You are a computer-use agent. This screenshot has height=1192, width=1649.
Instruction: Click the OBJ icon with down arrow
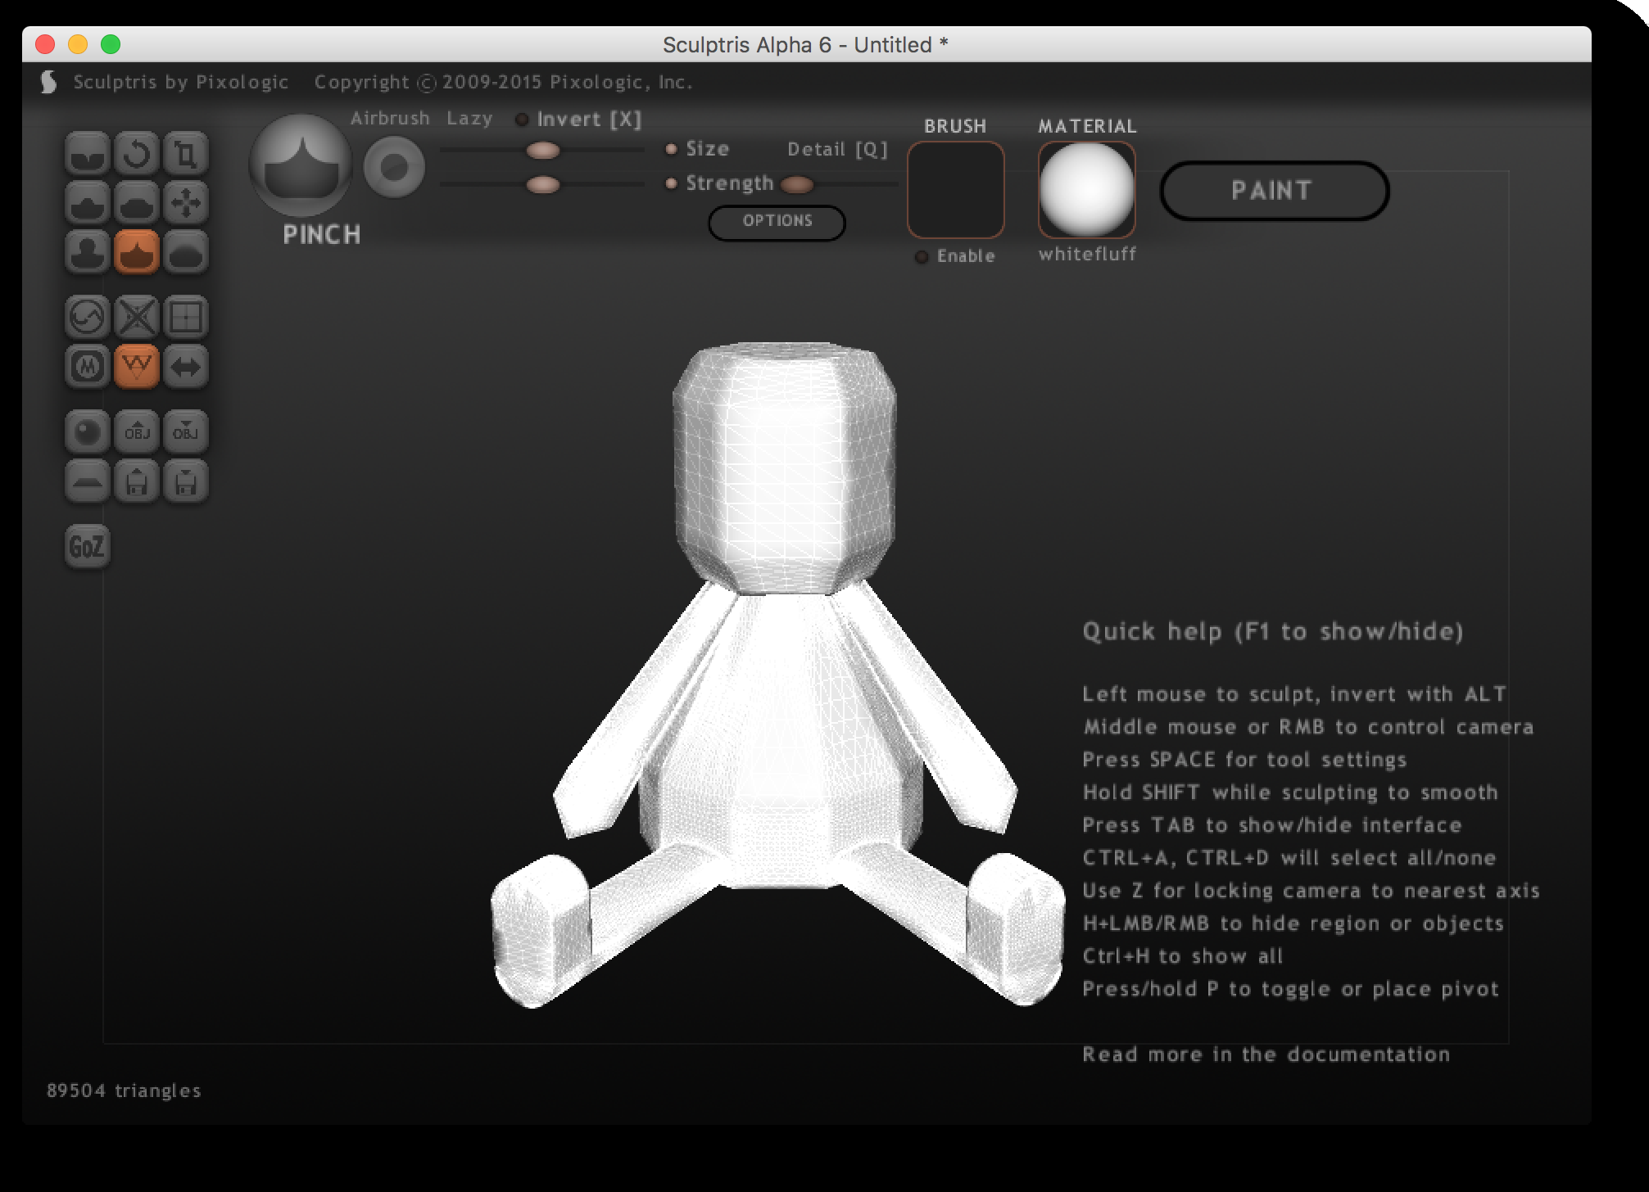pyautogui.click(x=186, y=431)
